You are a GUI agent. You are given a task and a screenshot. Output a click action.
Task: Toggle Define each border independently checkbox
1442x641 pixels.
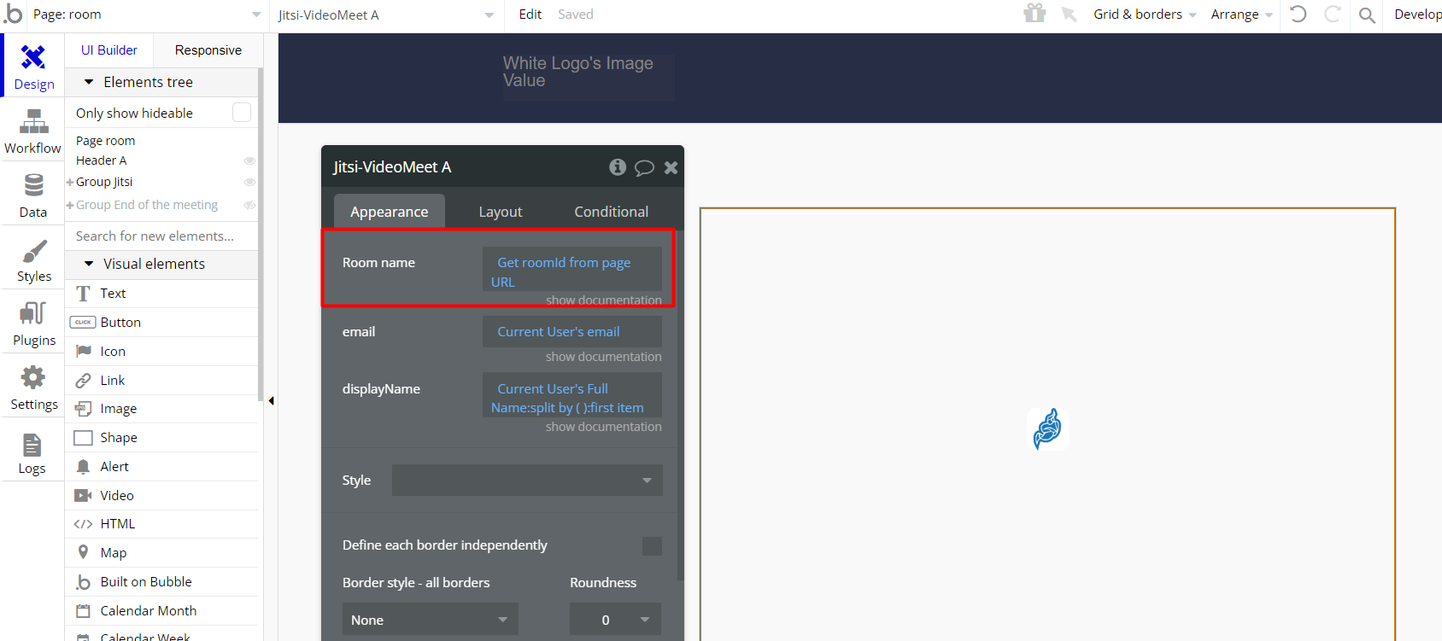click(x=652, y=546)
